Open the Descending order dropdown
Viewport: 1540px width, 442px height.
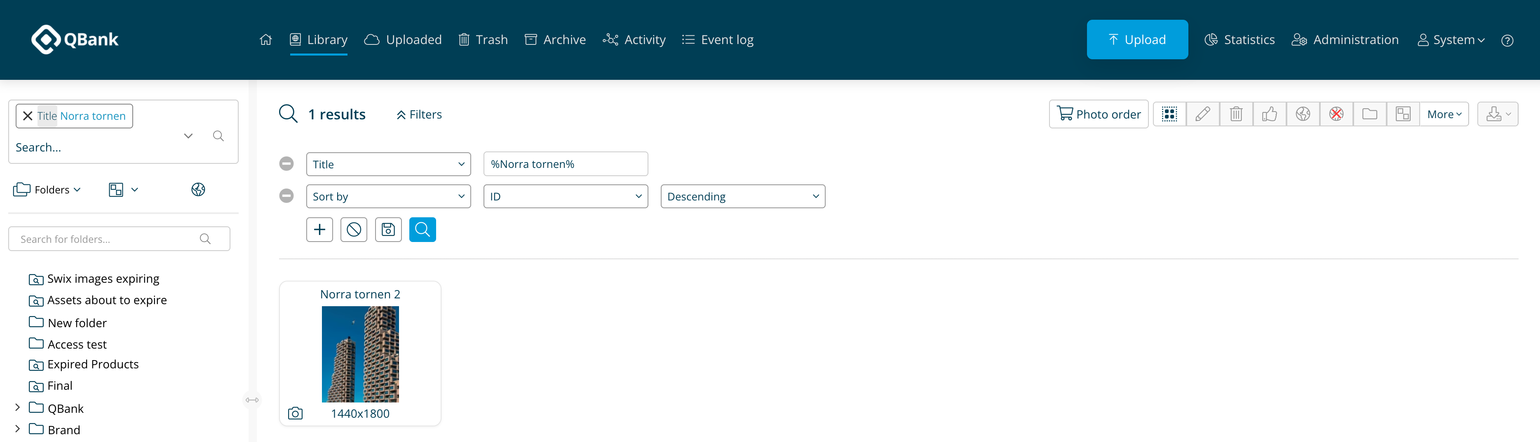point(742,196)
